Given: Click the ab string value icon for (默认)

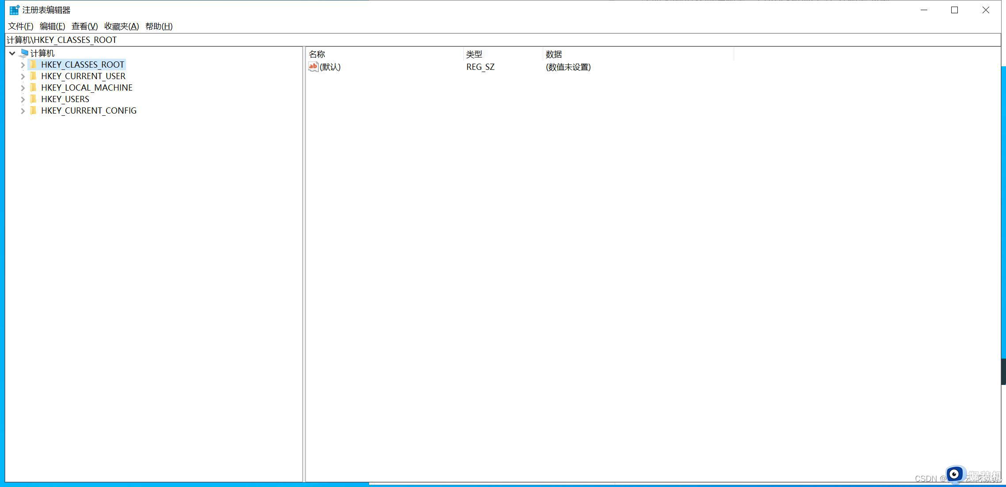Looking at the screenshot, I should tap(313, 67).
